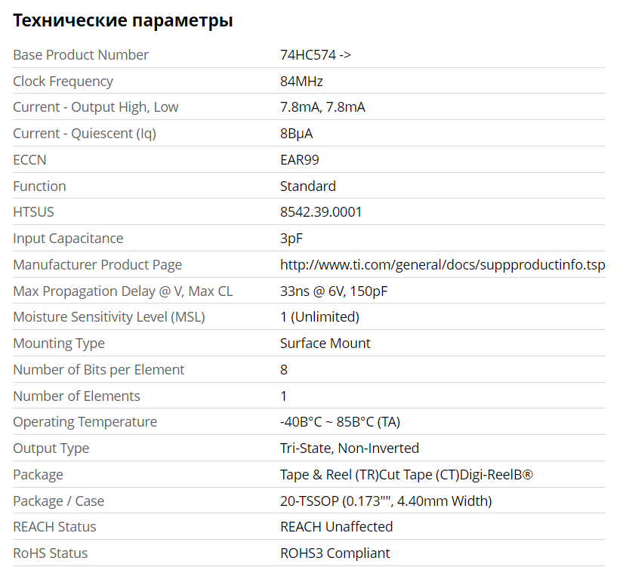Select the Current - Quiescent (Iq) value
This screenshot has width=626, height=567.
[296, 134]
